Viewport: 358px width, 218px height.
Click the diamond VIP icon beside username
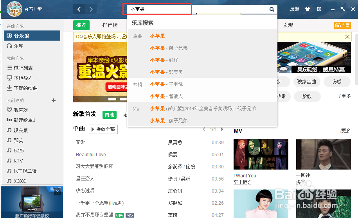(x=40, y=9)
